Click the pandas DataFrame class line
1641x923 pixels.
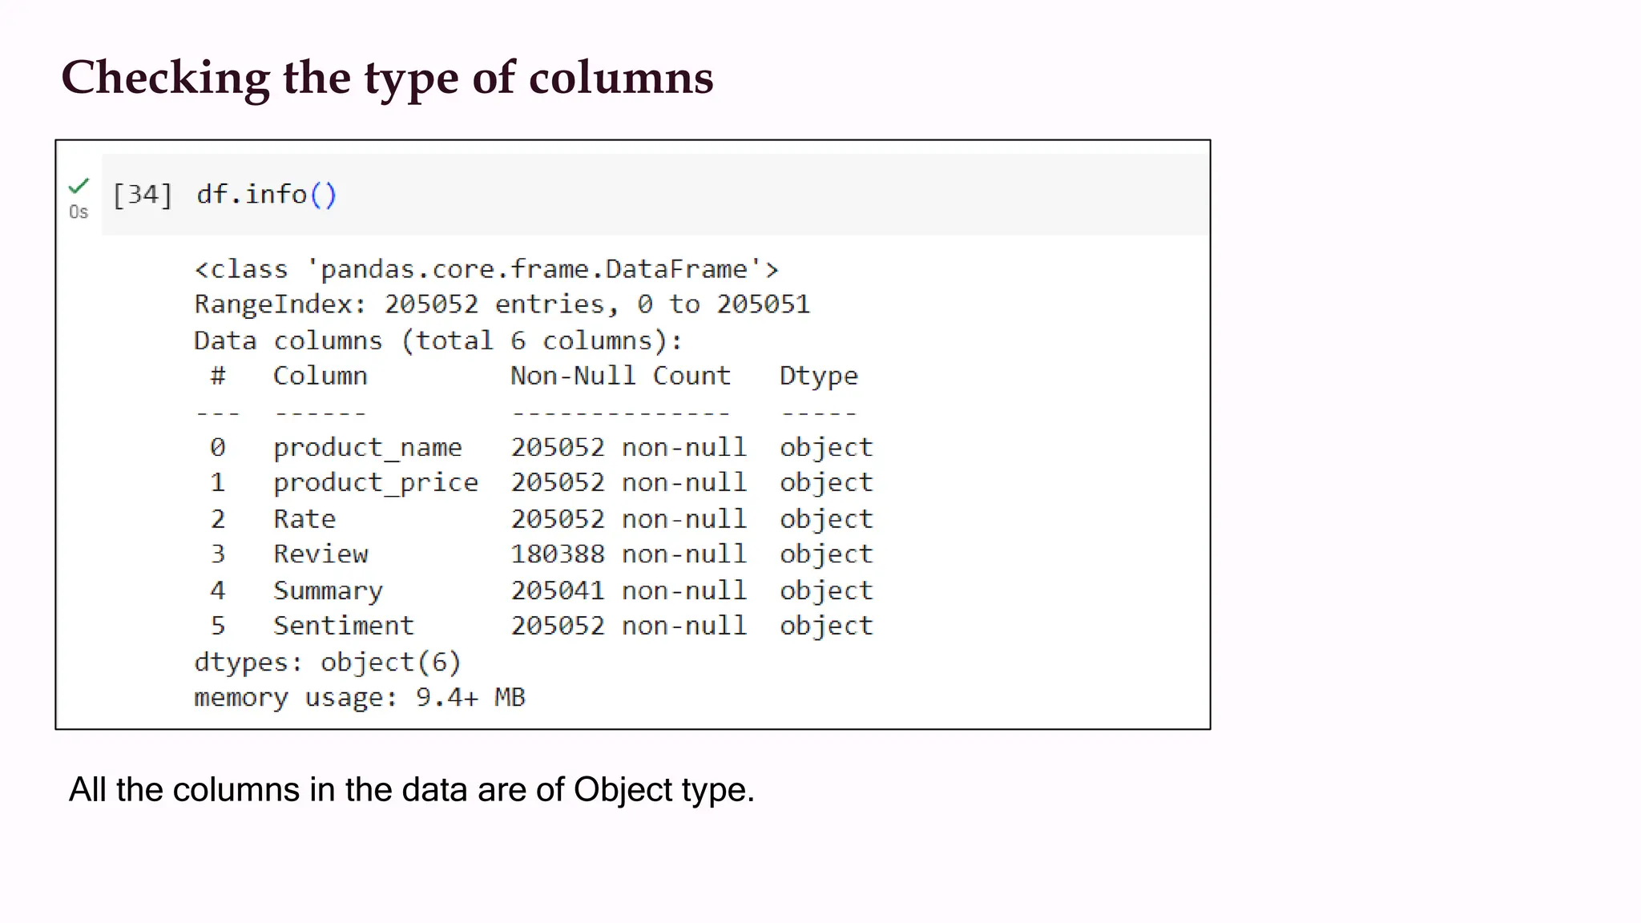click(x=486, y=269)
